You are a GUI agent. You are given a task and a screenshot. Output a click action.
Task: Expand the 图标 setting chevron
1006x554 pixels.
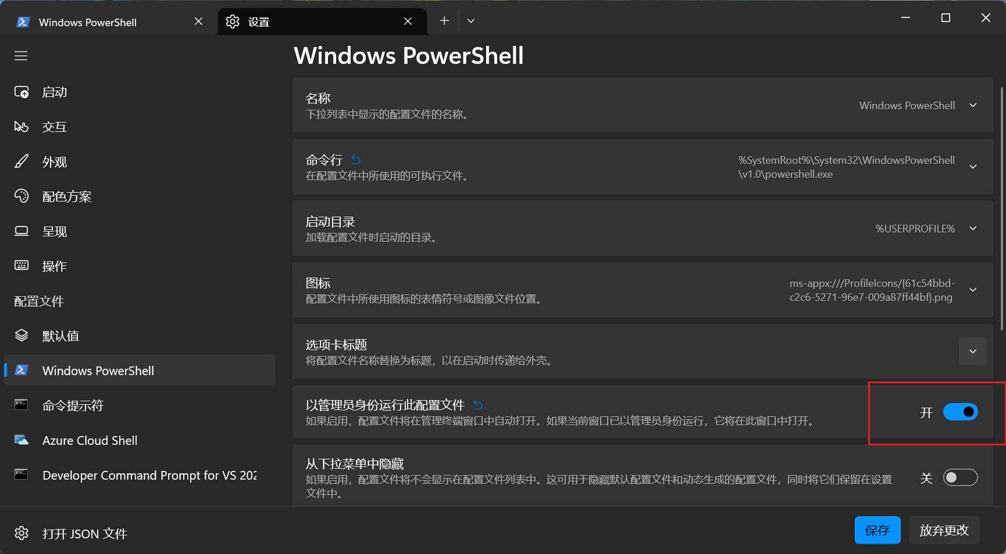click(973, 290)
